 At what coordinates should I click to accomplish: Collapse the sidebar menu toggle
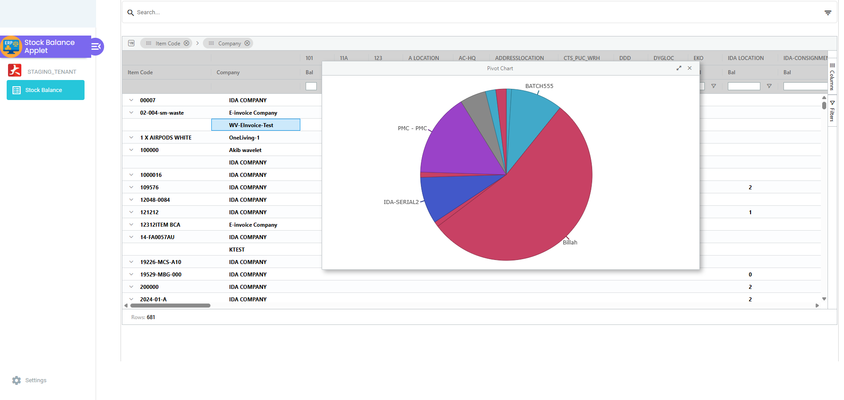96,47
